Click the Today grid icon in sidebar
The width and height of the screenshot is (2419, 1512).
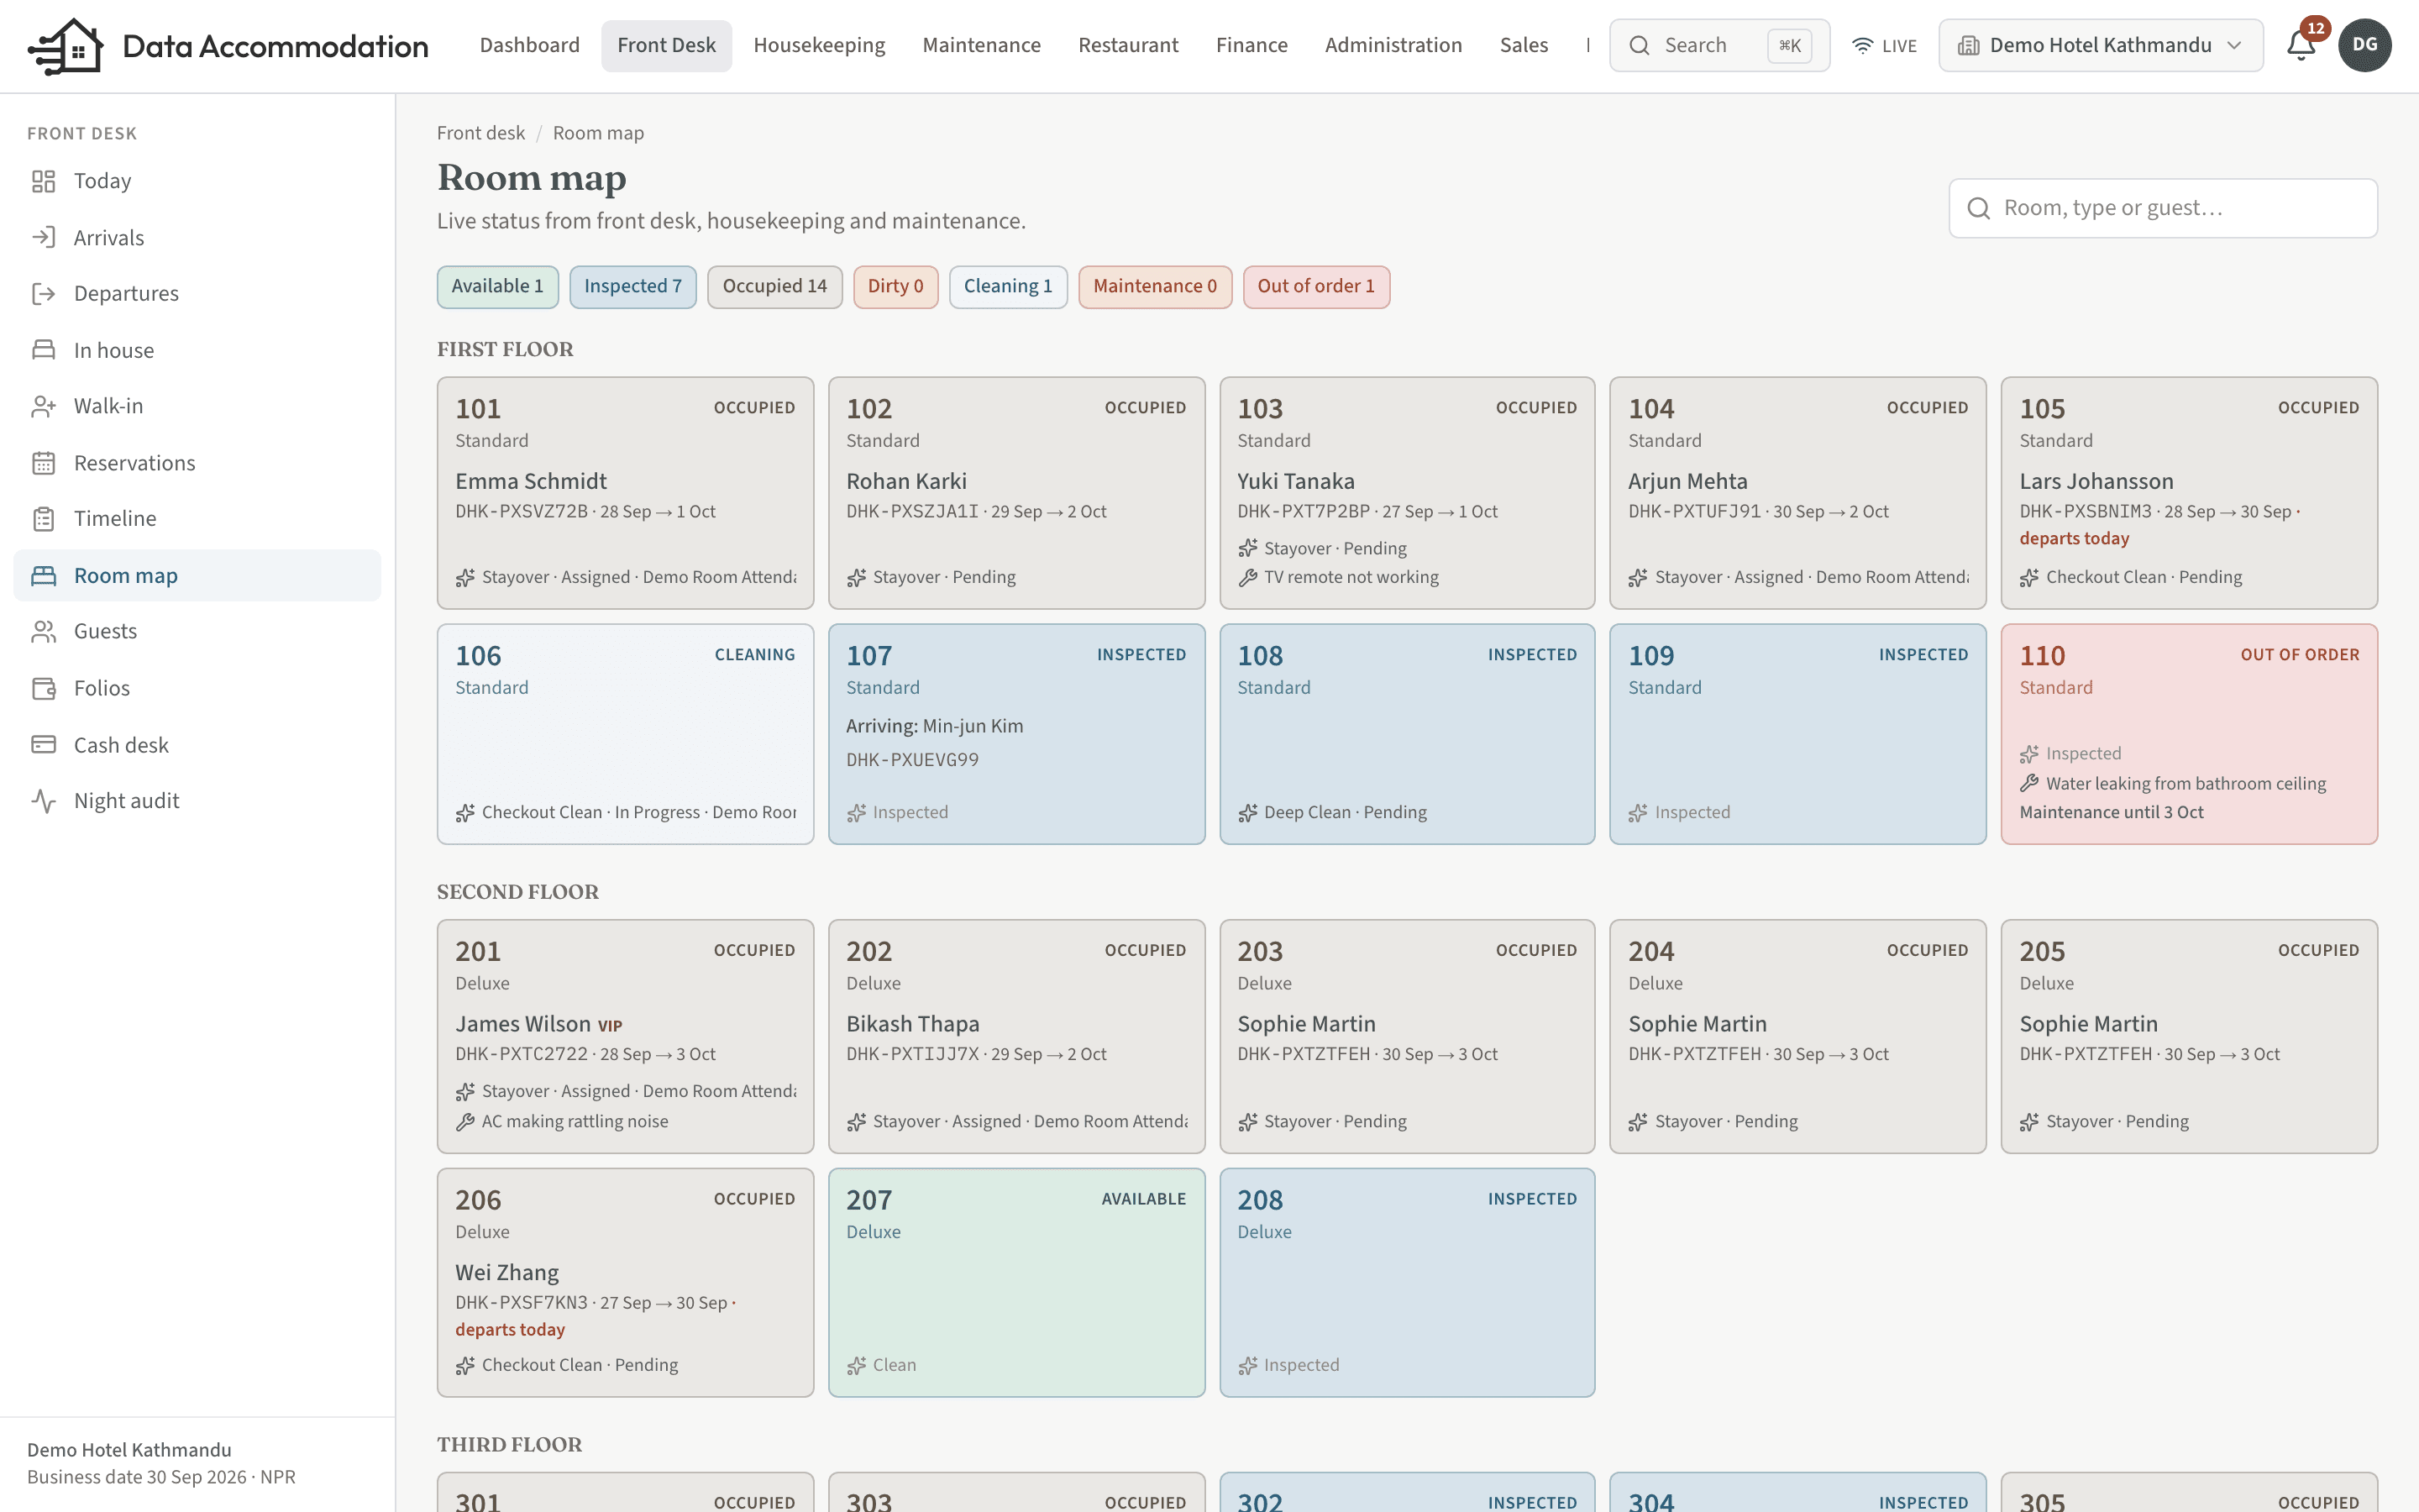(x=43, y=181)
